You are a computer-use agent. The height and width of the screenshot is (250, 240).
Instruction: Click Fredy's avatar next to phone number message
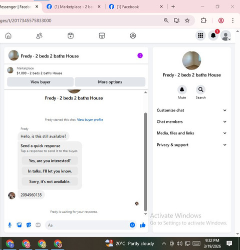click(x=12, y=195)
